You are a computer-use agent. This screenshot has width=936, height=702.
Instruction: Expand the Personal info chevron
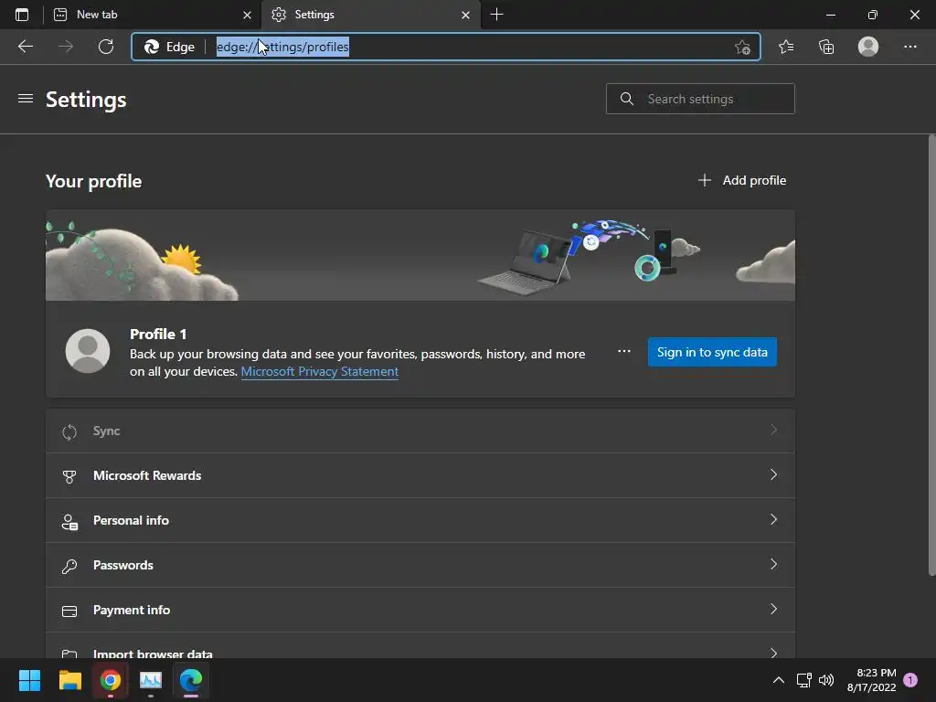tap(773, 519)
